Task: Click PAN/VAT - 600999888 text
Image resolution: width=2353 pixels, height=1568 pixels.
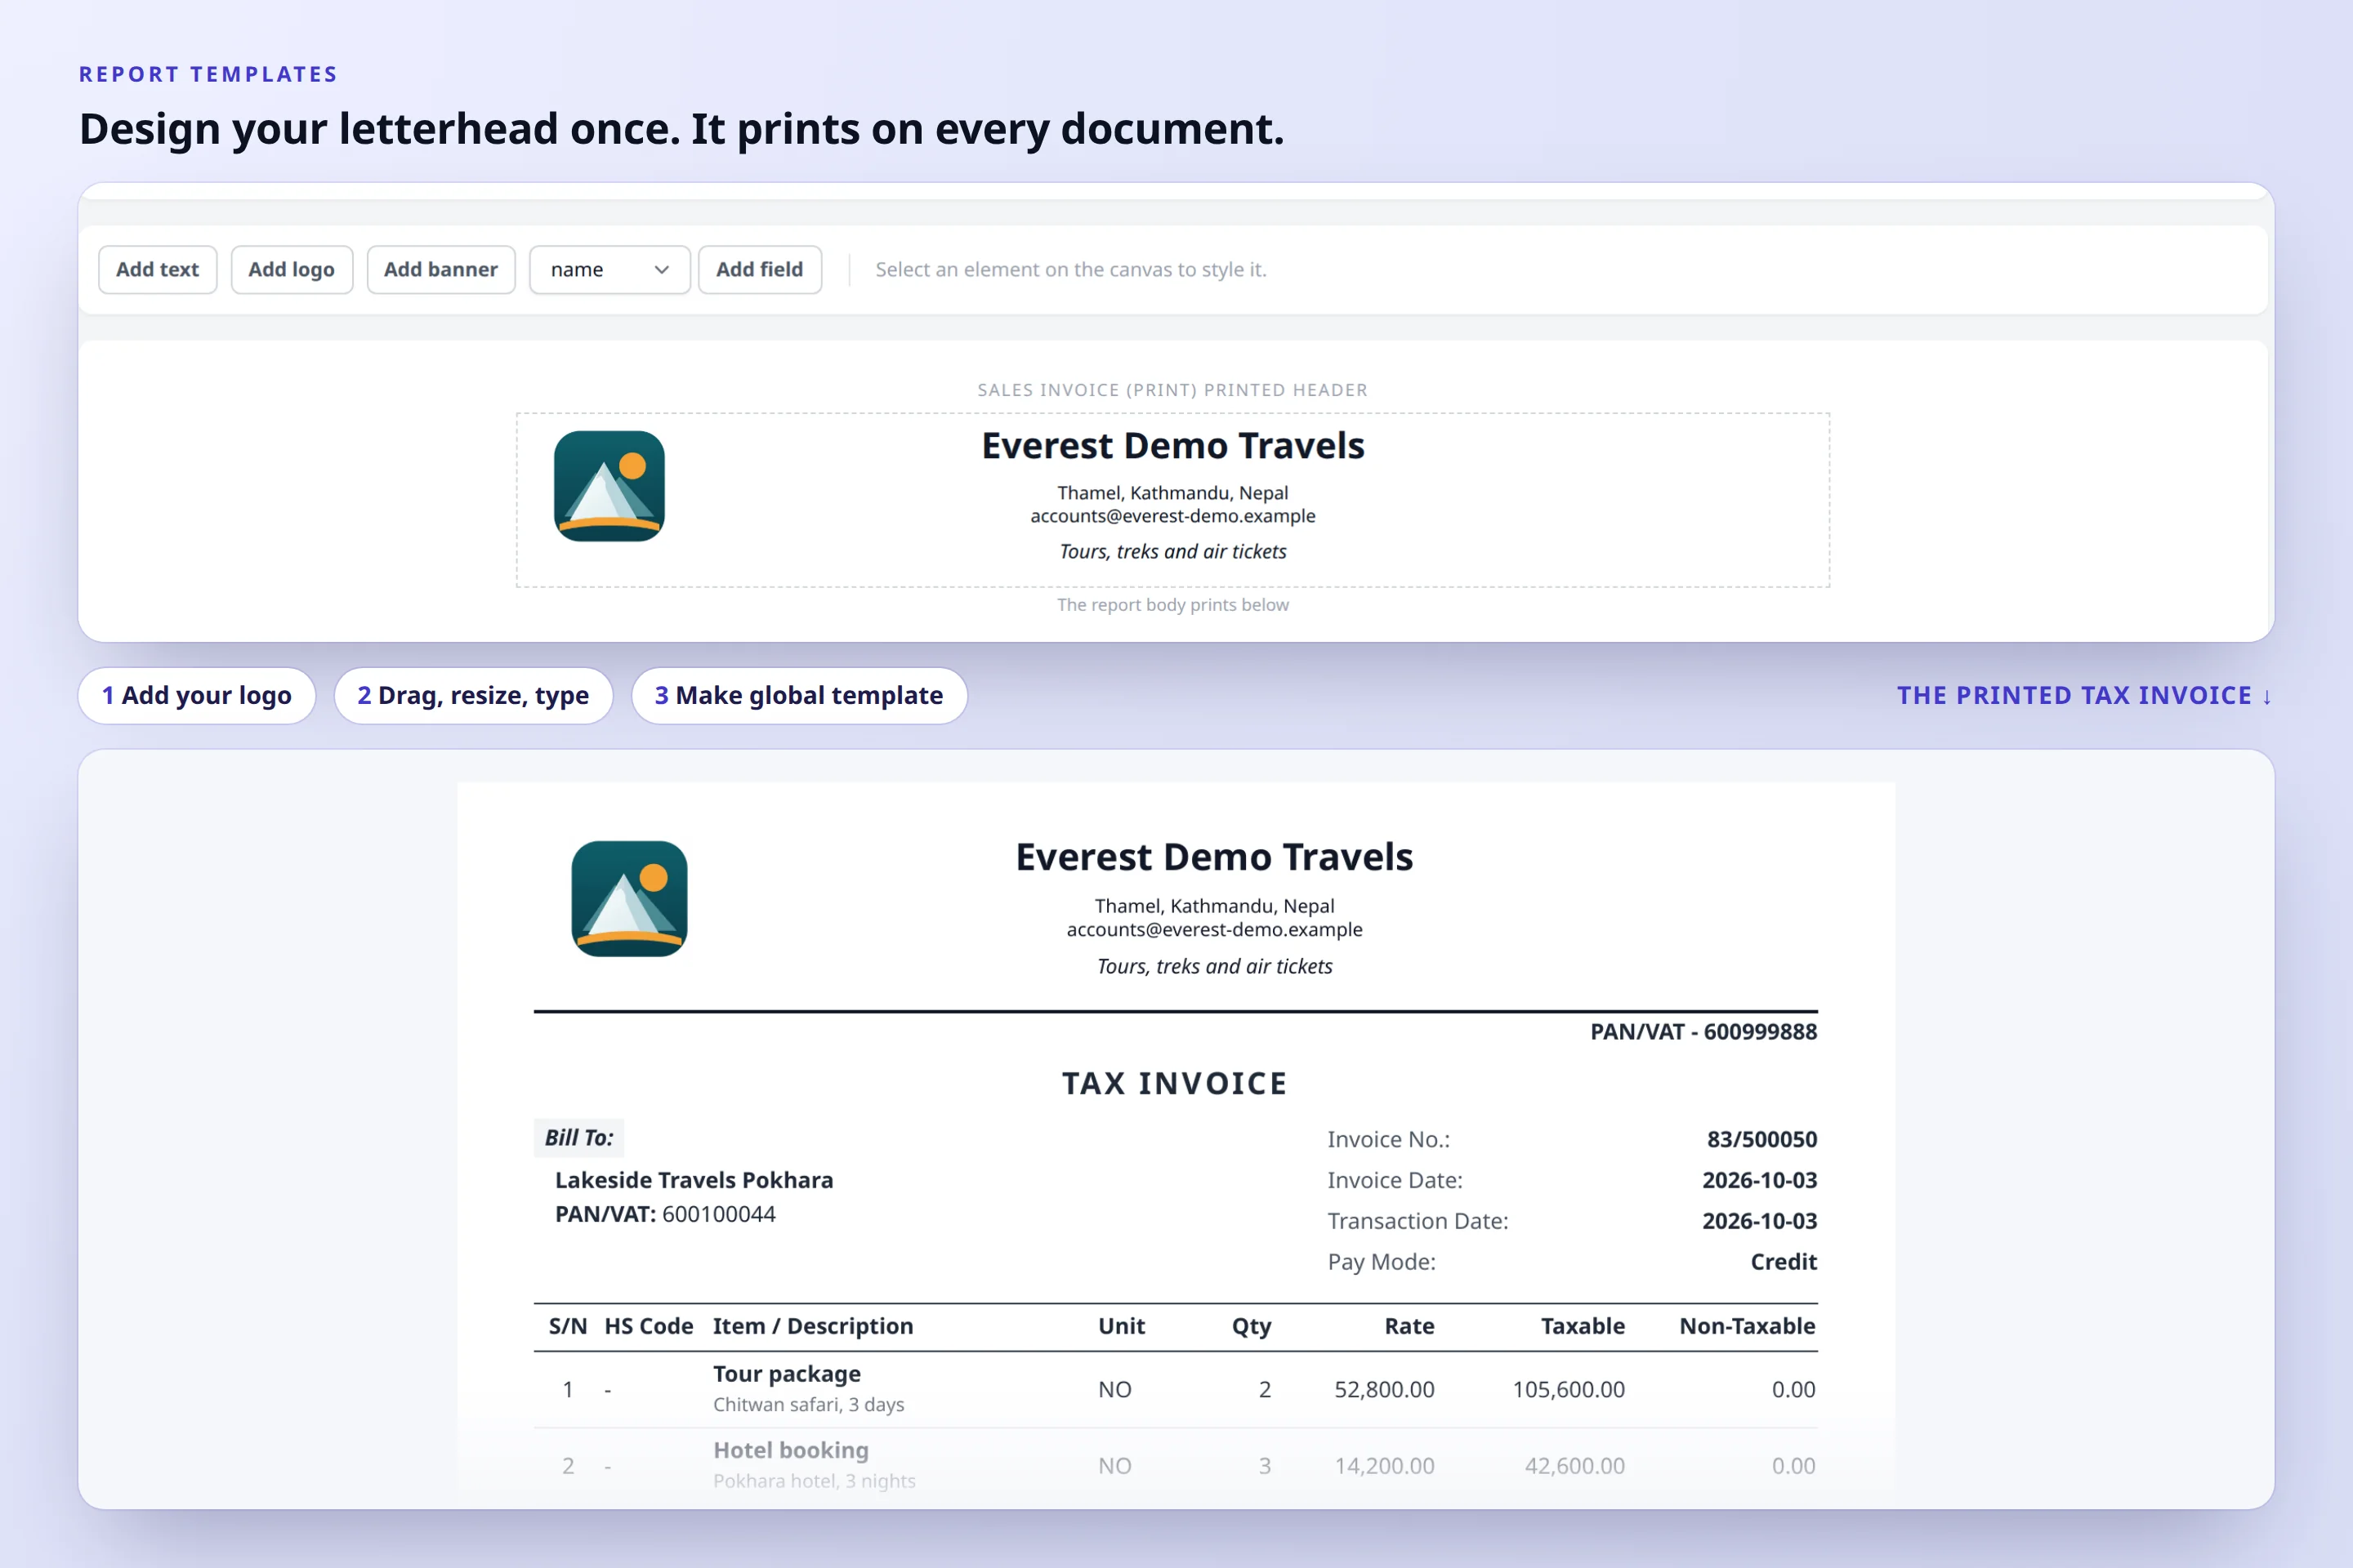Action: [x=1703, y=1032]
